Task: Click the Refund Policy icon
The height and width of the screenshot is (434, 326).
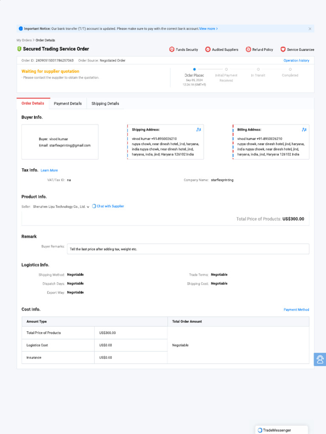Action: (248, 50)
